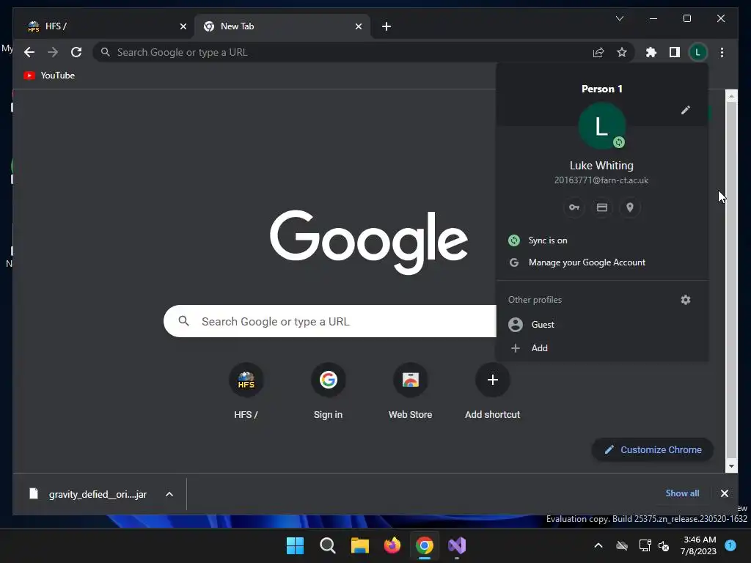751x563 pixels.
Task: Open Visual Studio from taskbar
Action: tap(457, 545)
